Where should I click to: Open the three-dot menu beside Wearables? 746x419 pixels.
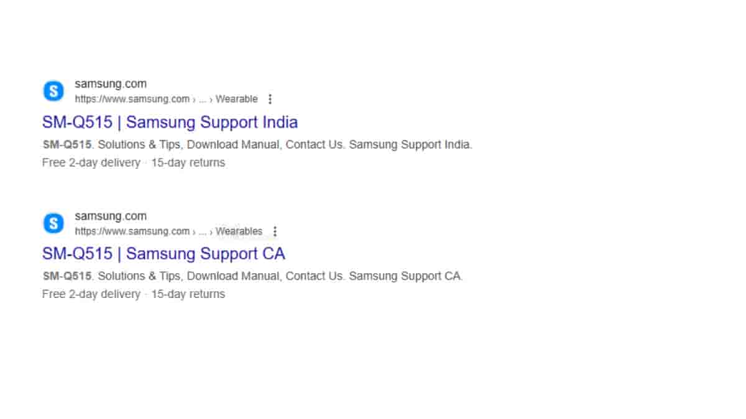click(x=275, y=232)
